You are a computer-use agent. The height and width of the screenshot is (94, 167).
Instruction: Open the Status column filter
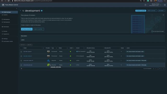[67, 48]
